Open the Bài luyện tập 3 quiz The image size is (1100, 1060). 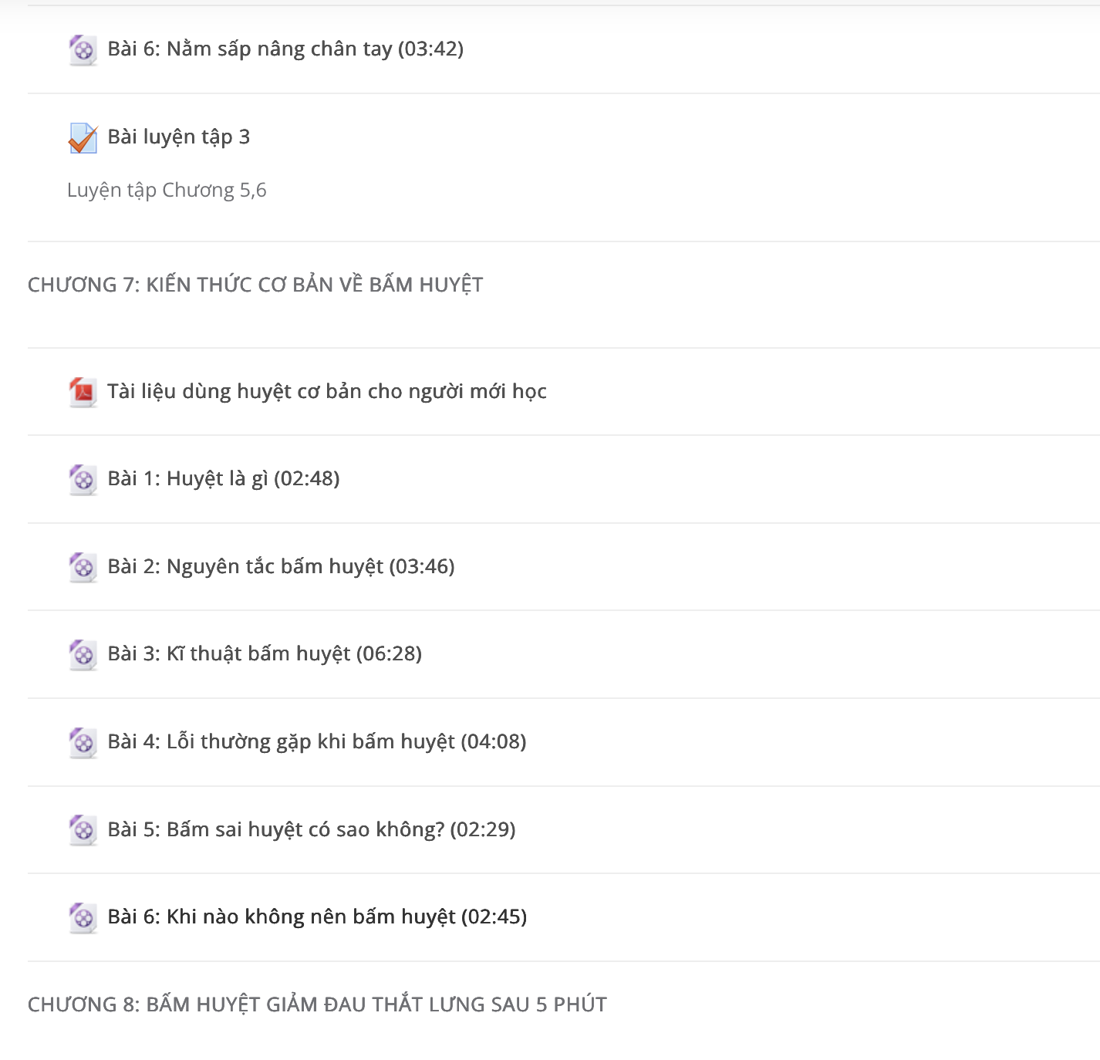(x=179, y=137)
